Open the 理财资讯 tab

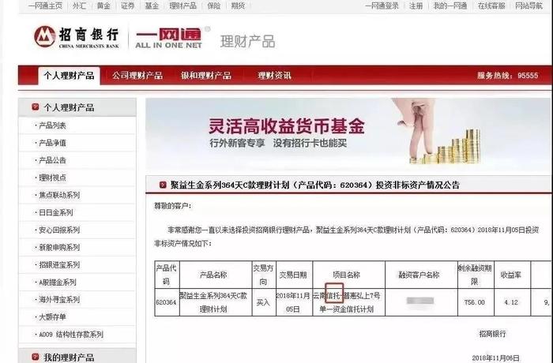pyautogui.click(x=274, y=76)
